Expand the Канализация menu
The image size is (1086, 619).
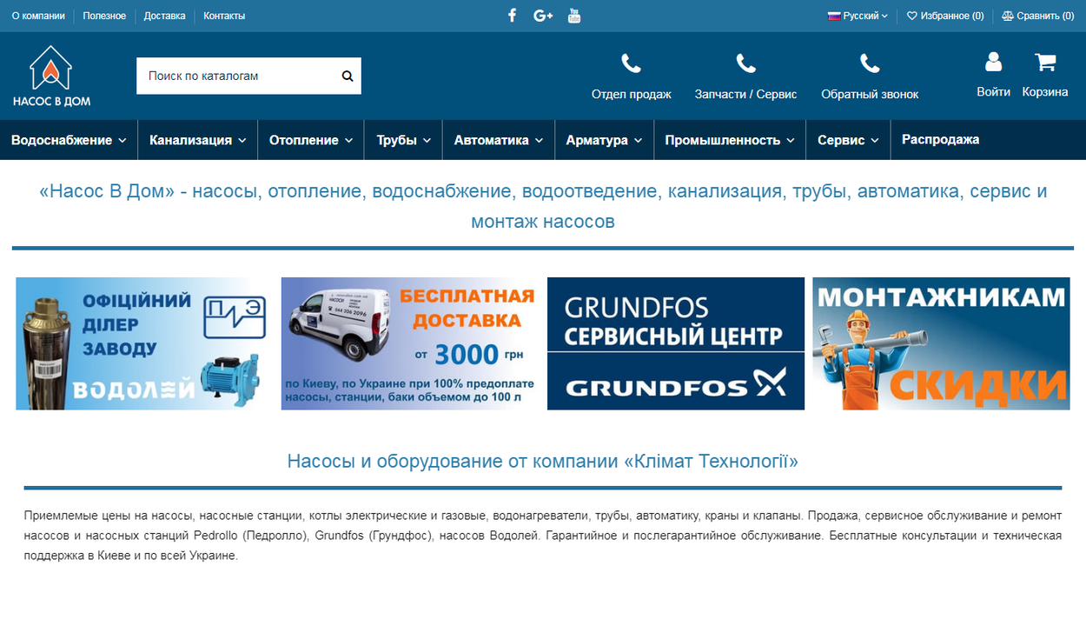pyautogui.click(x=197, y=140)
